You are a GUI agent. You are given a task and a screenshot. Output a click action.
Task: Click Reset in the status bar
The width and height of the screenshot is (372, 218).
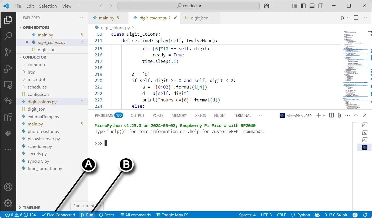(x=106, y=215)
